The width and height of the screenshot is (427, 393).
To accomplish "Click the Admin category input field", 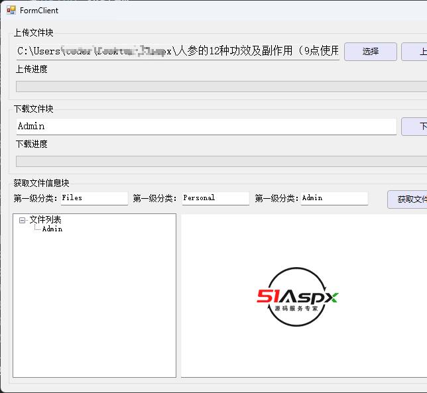I will 334,198.
